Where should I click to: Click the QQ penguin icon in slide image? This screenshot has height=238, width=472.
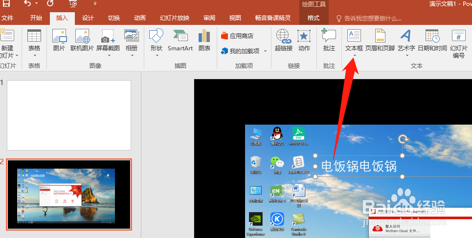tap(277, 133)
